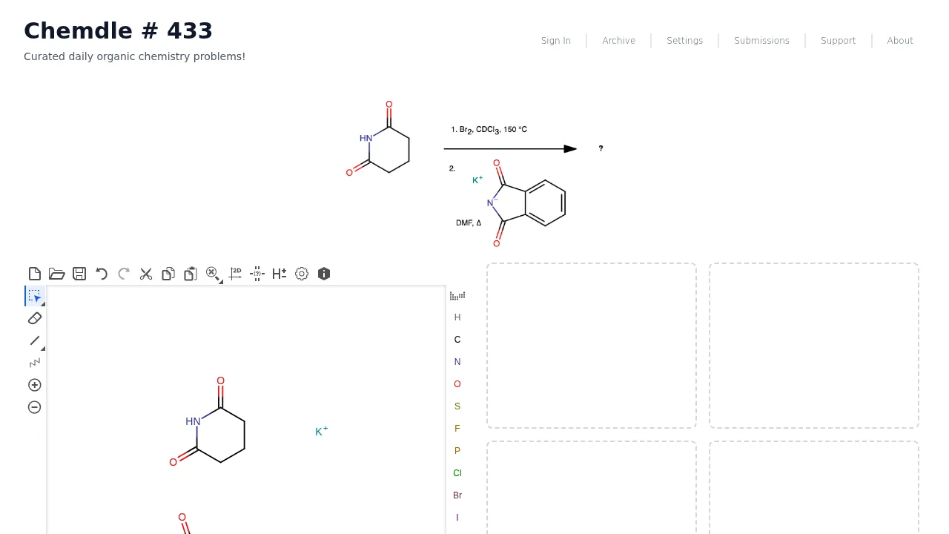
Task: Open the Archive menu item
Action: [x=618, y=40]
